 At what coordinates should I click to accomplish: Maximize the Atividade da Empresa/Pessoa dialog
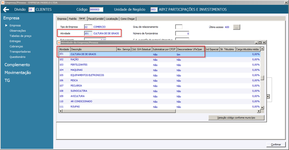point(260,42)
